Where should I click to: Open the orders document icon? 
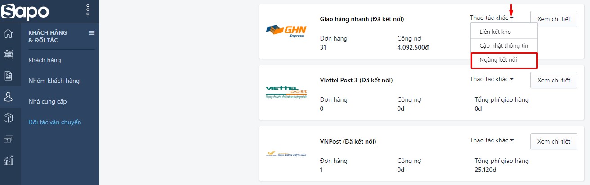(x=8, y=75)
